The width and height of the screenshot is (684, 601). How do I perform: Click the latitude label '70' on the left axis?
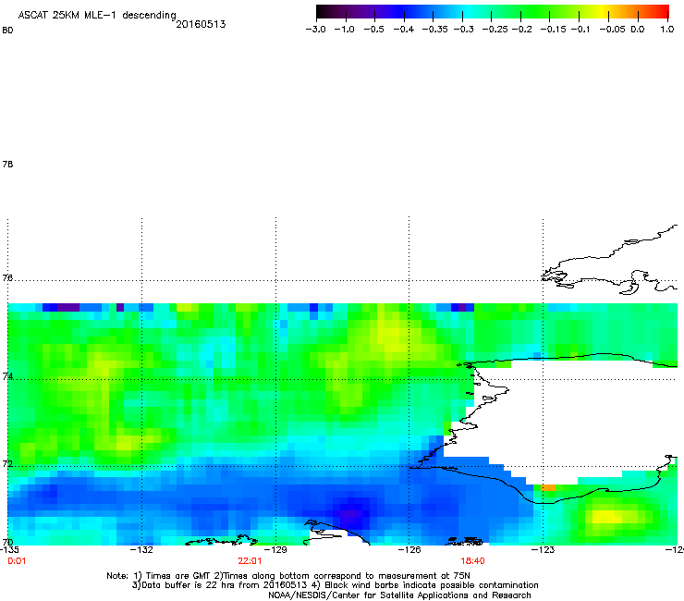[7, 543]
